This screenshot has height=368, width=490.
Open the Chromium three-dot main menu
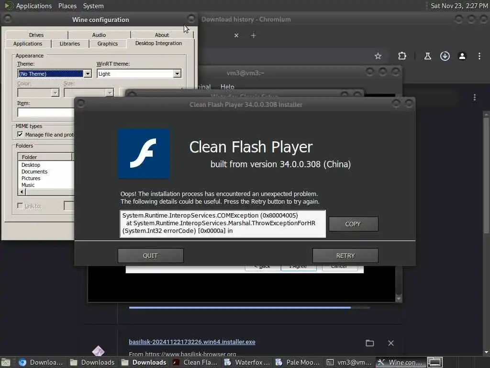479,56
